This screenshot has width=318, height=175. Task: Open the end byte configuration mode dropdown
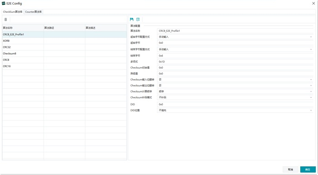coord(235,50)
